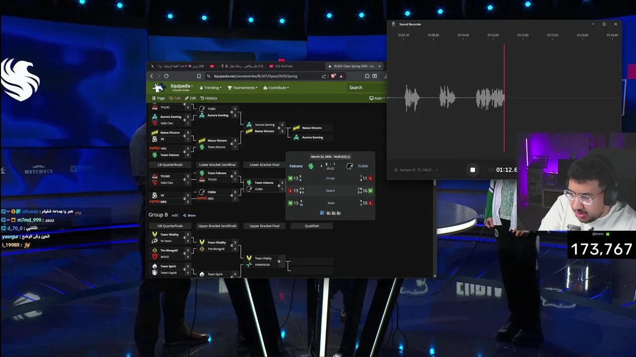Close the BLAST Open Spring 2026 tab
636x357 pixels.
380,66
